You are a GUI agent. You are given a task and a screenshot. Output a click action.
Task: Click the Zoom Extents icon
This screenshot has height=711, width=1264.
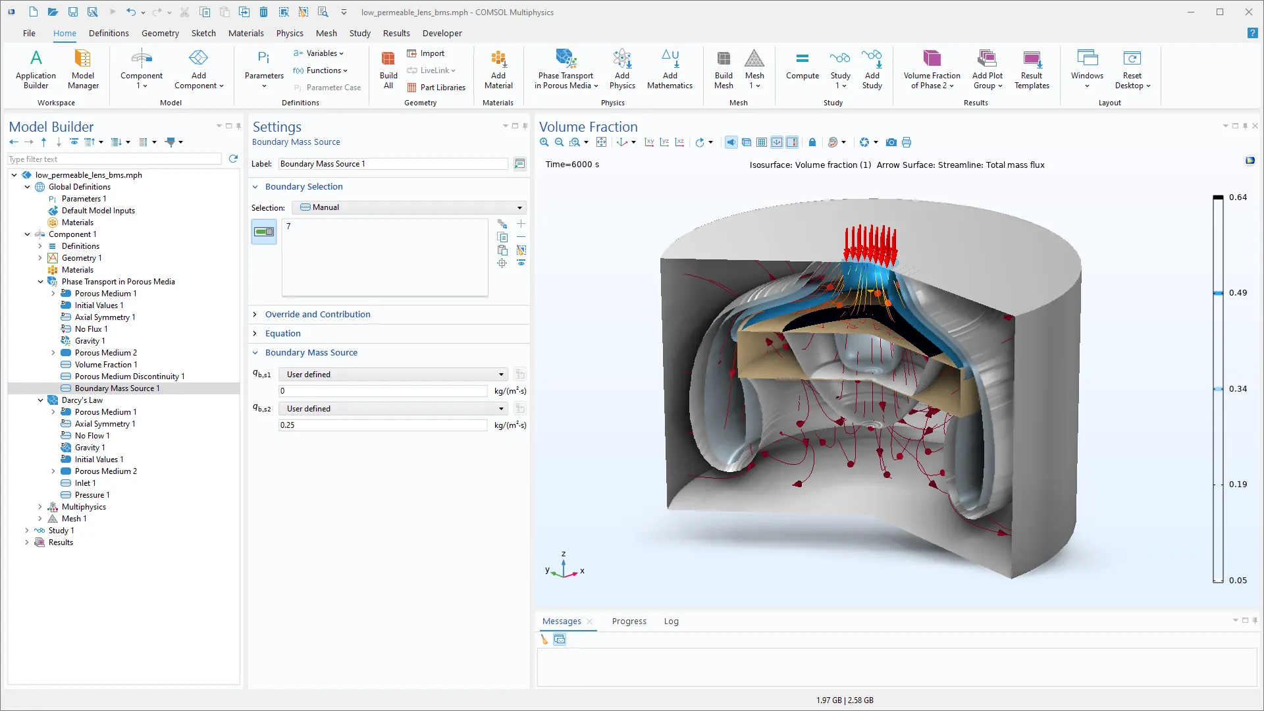click(601, 142)
